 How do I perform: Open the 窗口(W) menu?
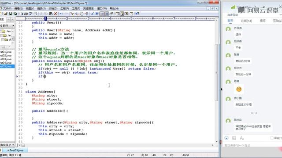click(x=102, y=8)
